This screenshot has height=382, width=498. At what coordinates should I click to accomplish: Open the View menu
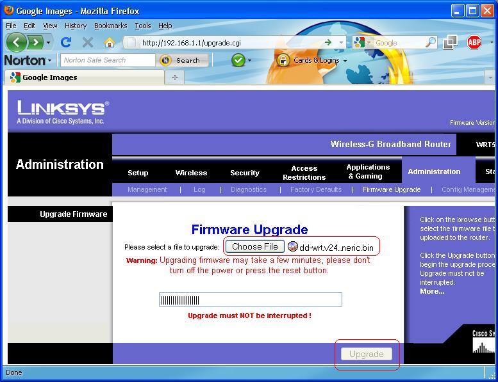50,26
